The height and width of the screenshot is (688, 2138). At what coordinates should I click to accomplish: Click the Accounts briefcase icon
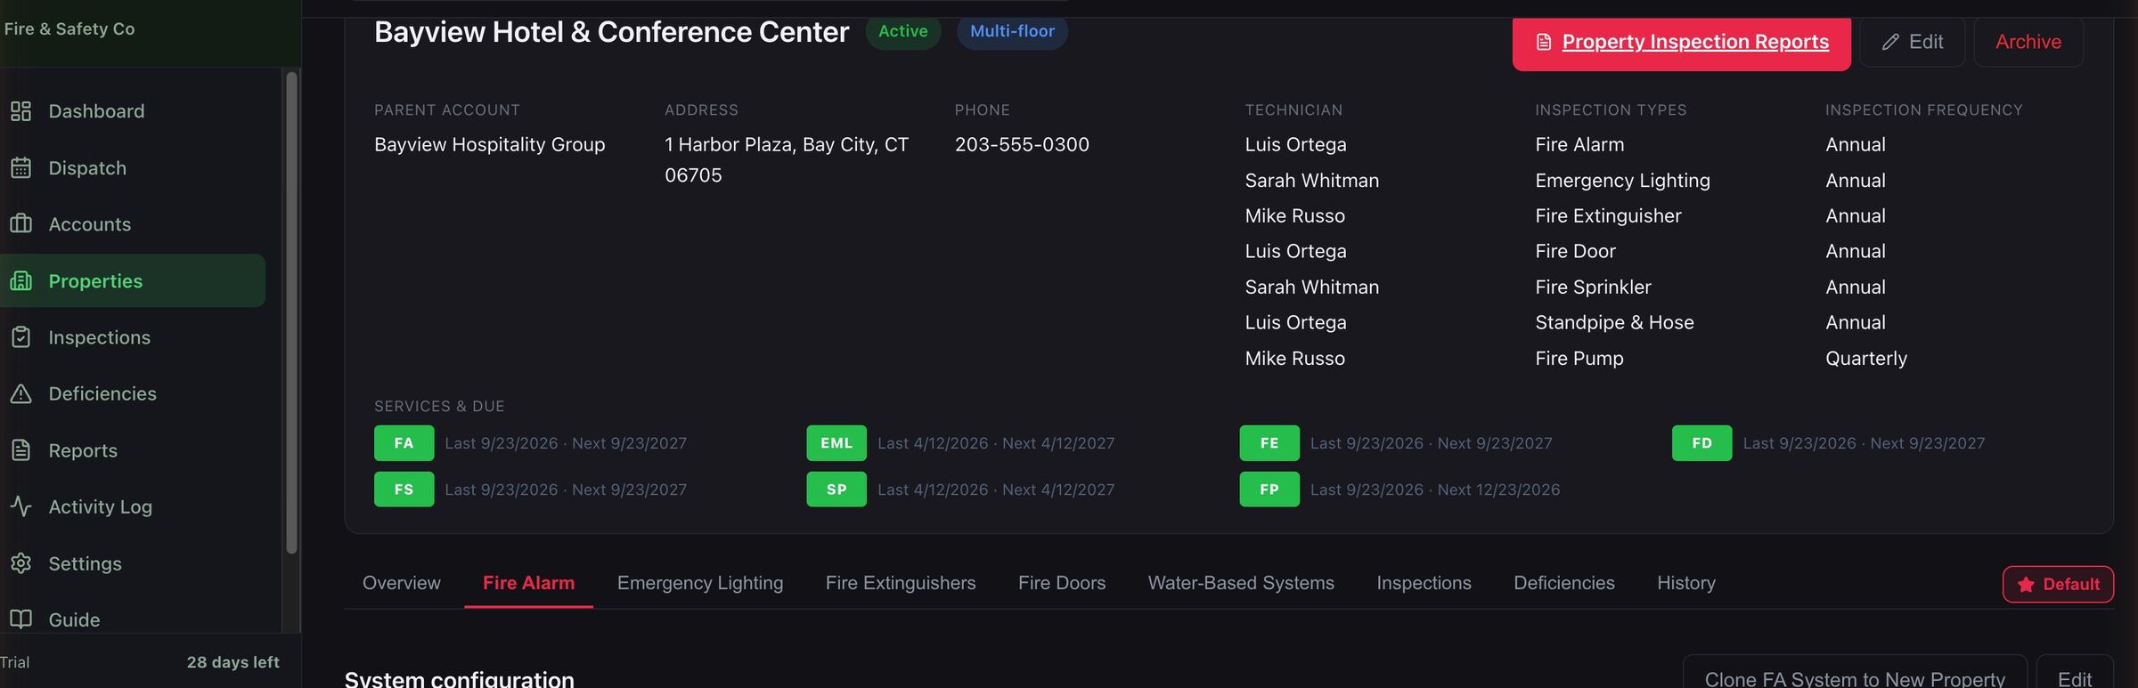click(20, 223)
